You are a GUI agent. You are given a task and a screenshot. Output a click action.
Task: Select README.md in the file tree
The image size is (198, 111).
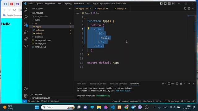tap(52, 47)
